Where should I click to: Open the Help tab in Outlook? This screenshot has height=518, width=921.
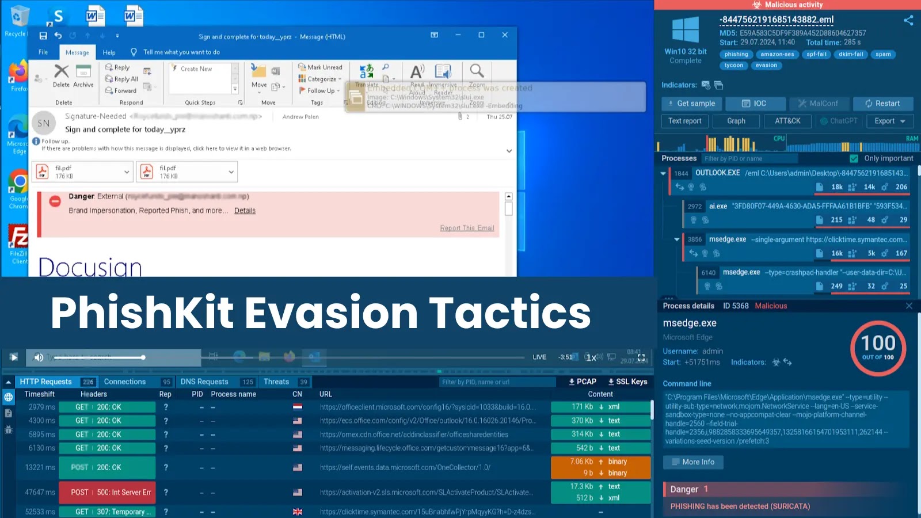click(109, 52)
